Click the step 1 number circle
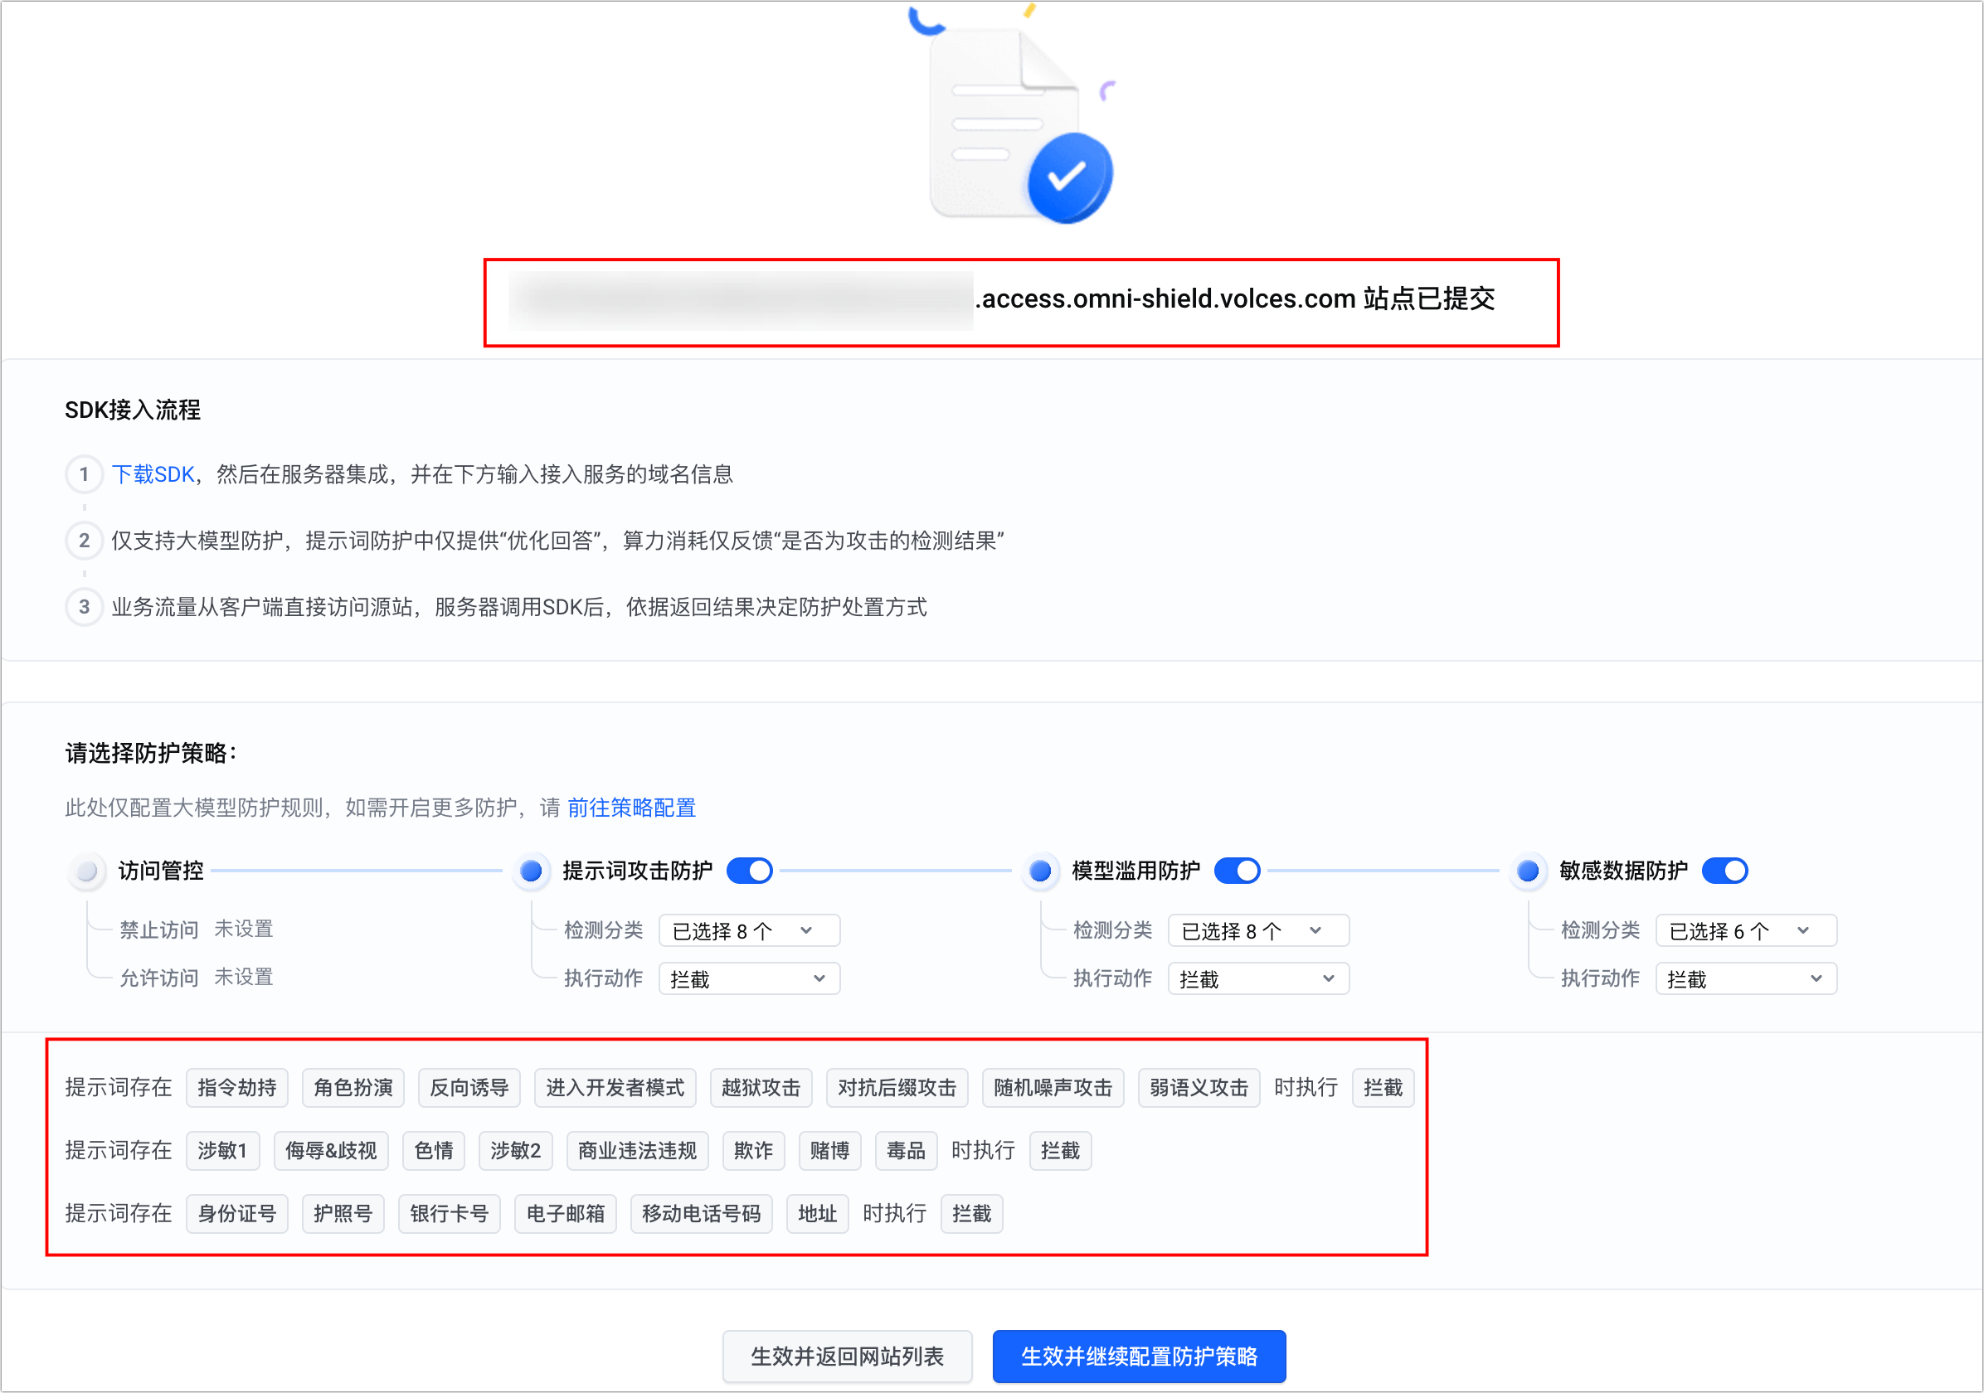Viewport: 1984px width, 1393px height. 84,474
